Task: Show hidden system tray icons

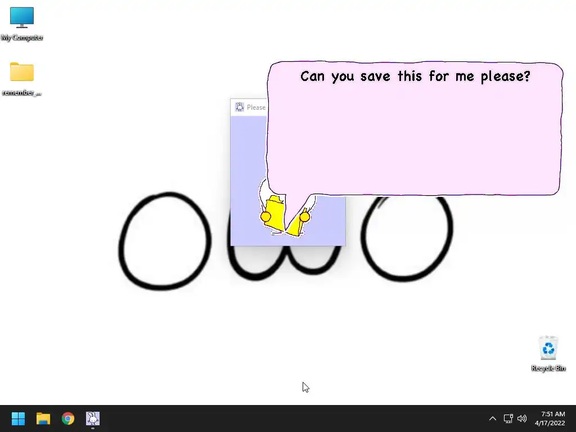Action: coord(493,418)
